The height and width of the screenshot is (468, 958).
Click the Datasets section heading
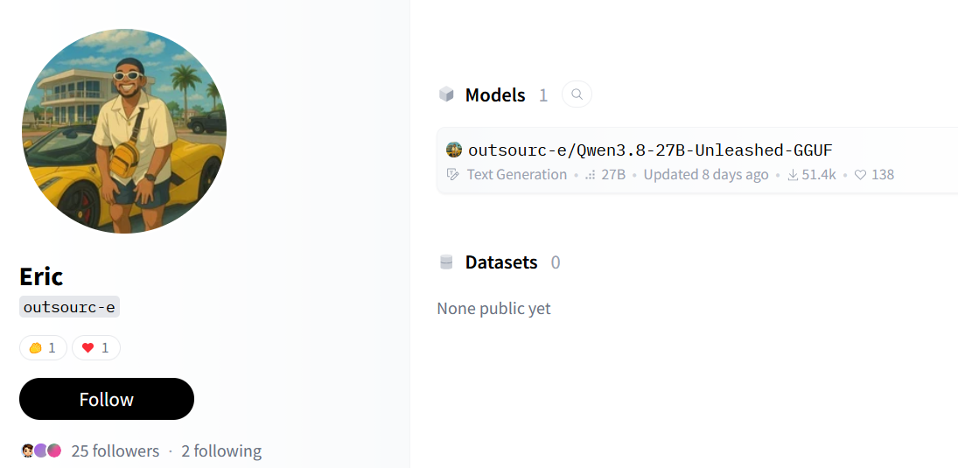coord(501,262)
